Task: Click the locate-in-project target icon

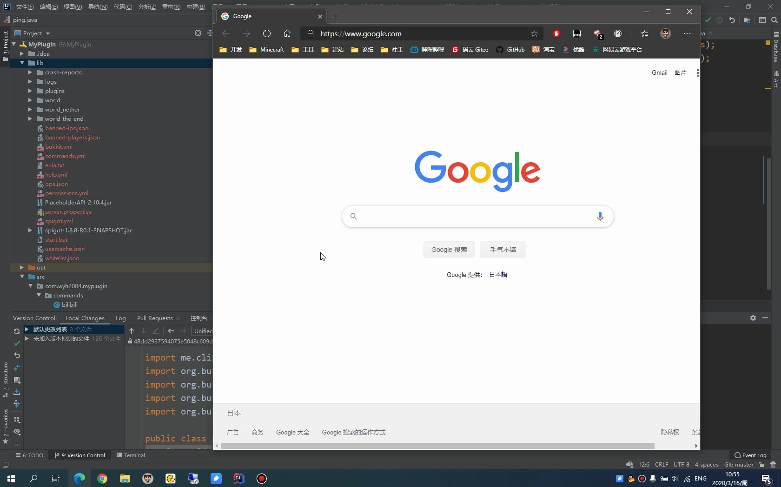Action: (x=198, y=33)
